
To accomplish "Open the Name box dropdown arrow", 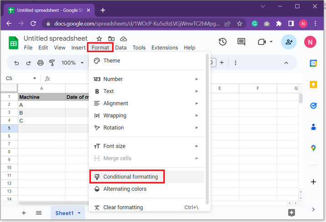I will [35, 78].
